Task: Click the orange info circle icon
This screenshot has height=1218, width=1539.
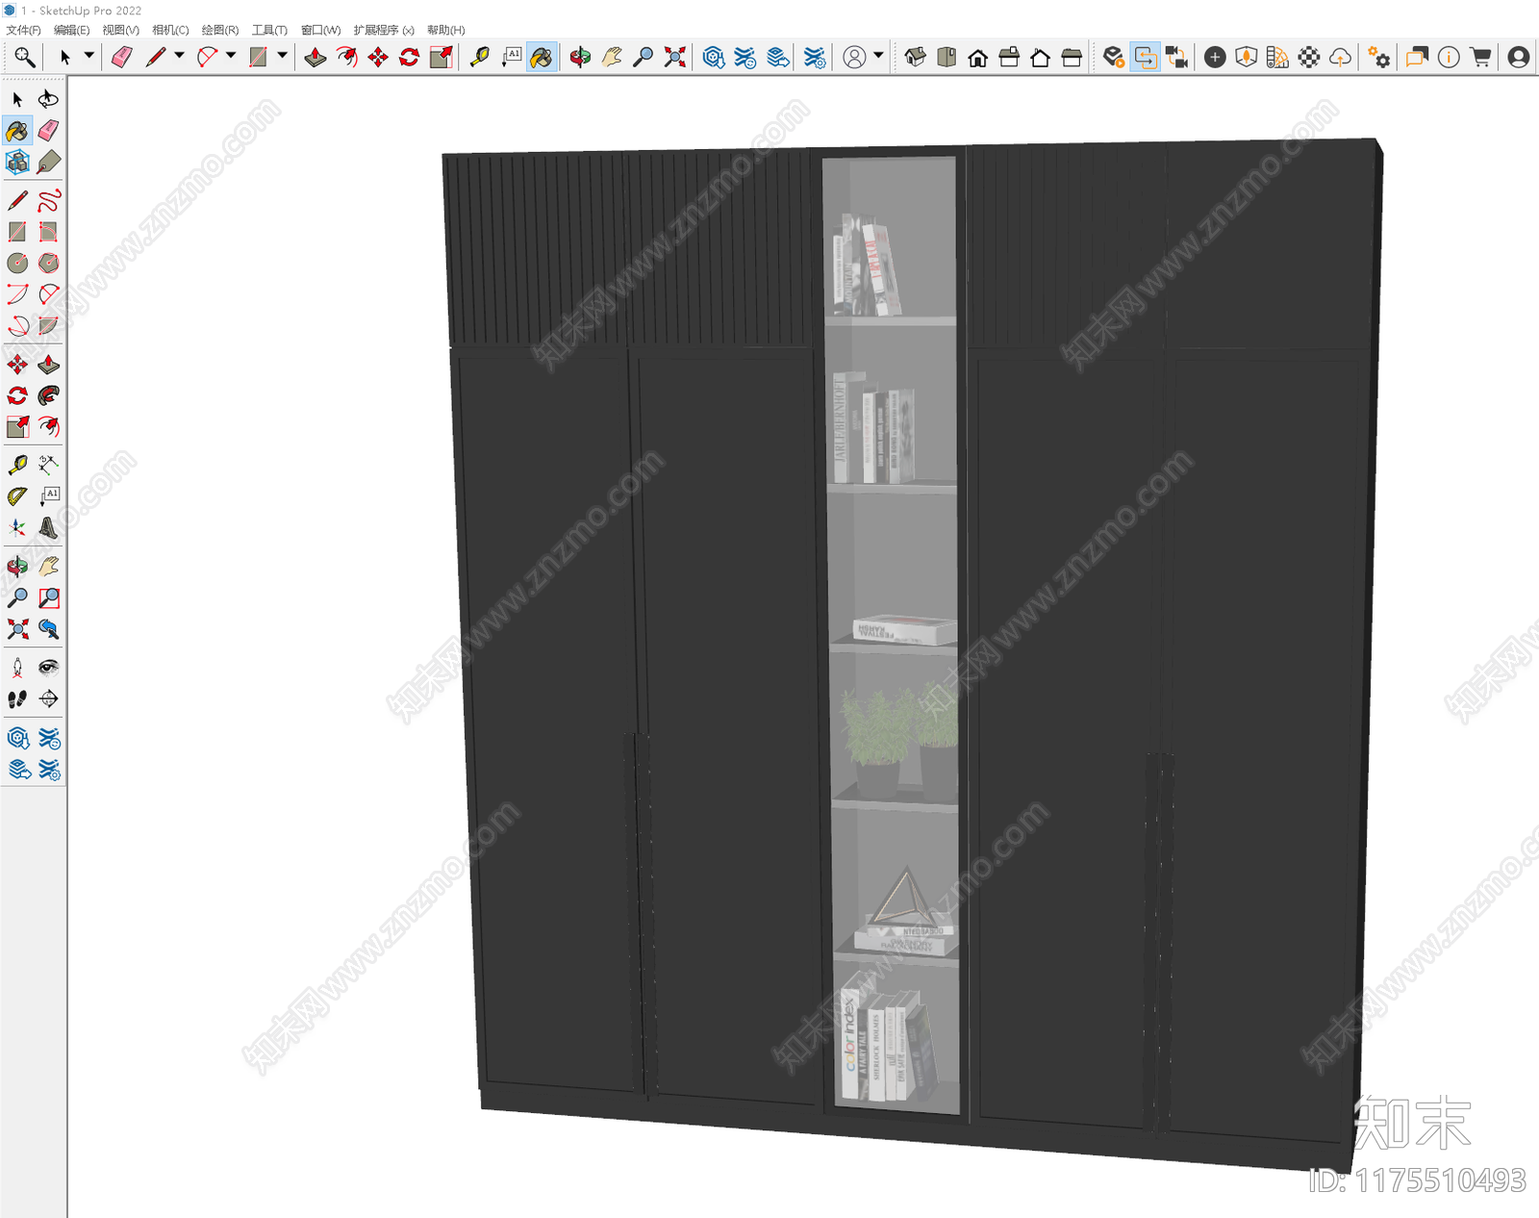Action: [1449, 58]
